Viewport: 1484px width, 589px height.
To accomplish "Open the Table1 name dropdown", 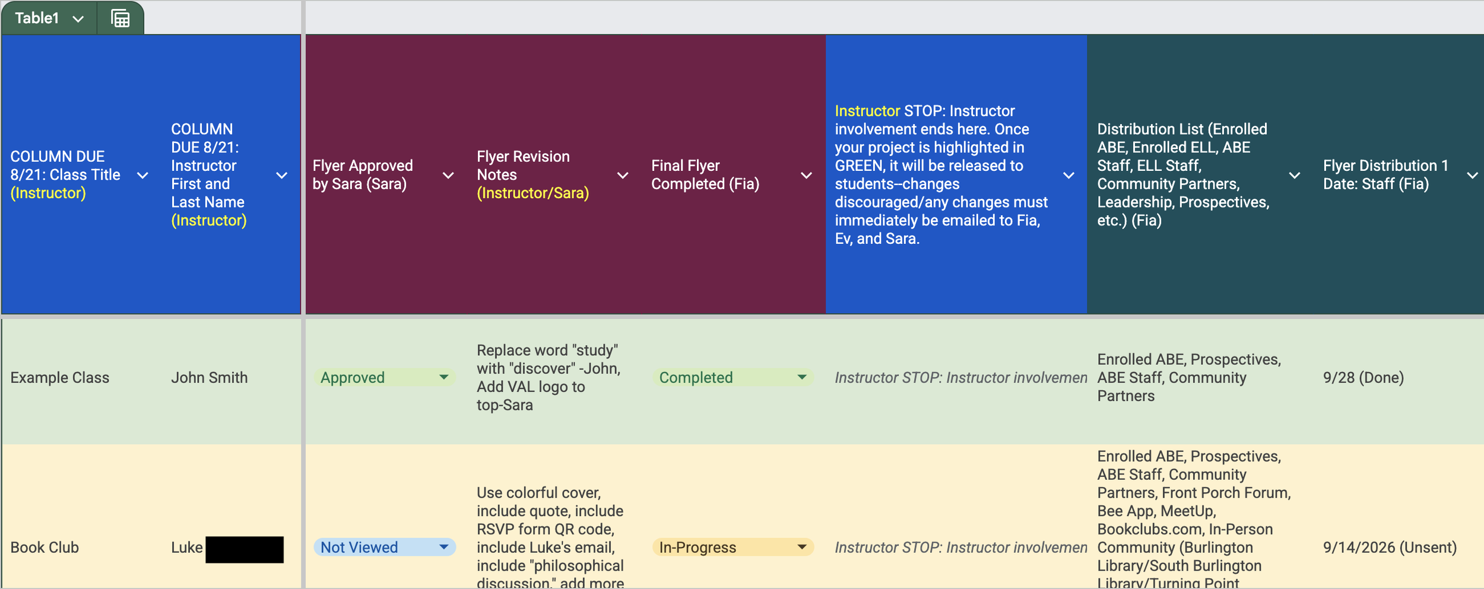I will (x=78, y=19).
